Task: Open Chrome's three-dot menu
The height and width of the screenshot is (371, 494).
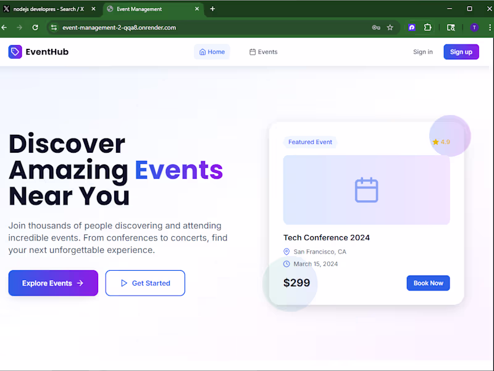Action: [488, 27]
